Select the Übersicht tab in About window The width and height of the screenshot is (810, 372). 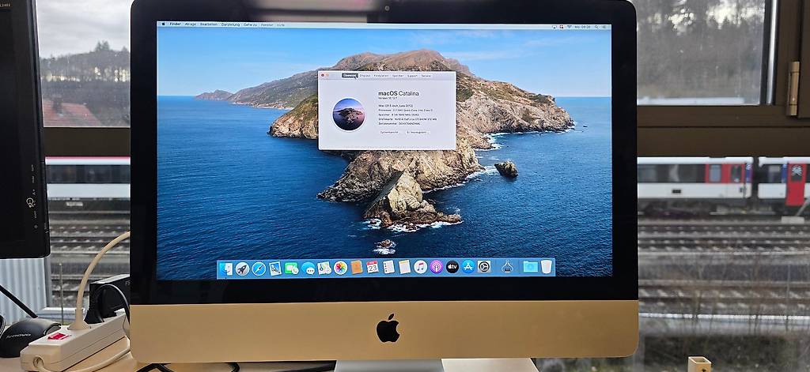tap(350, 75)
